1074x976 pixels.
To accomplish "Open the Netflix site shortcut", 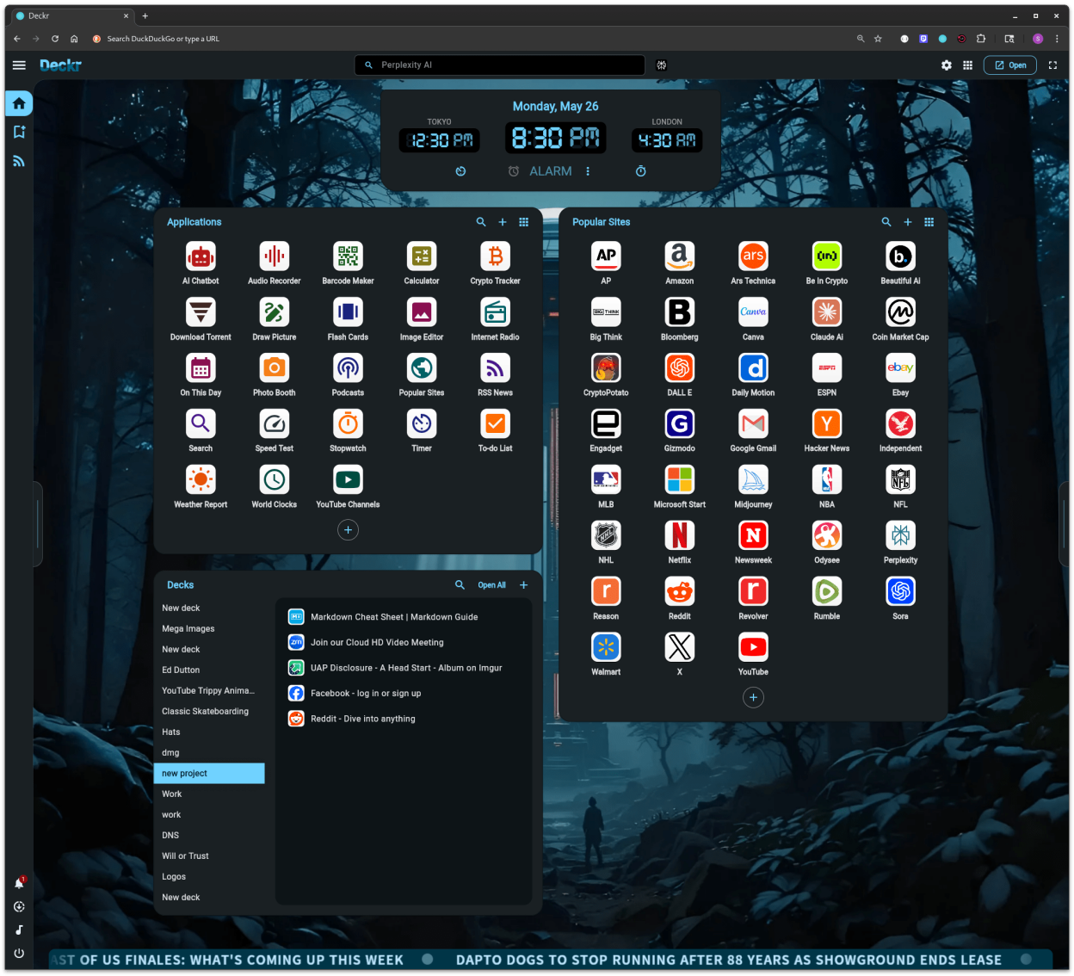I will 679,536.
